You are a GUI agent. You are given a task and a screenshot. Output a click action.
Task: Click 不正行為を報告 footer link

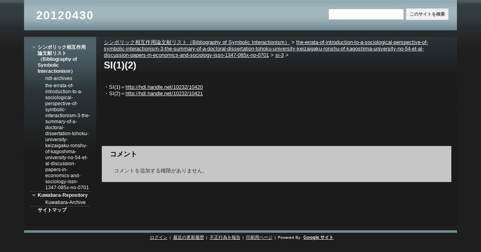coord(225,238)
